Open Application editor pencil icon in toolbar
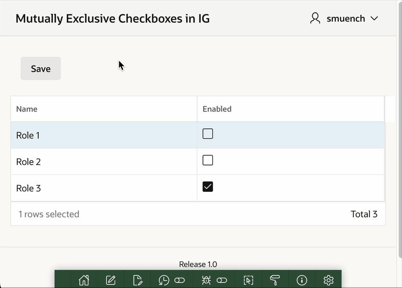 111,280
